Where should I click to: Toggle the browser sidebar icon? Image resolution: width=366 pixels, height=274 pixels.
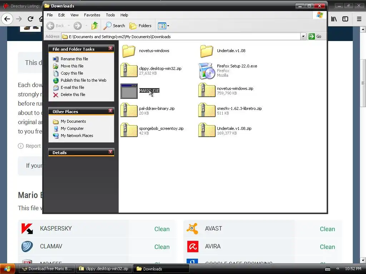point(345,19)
